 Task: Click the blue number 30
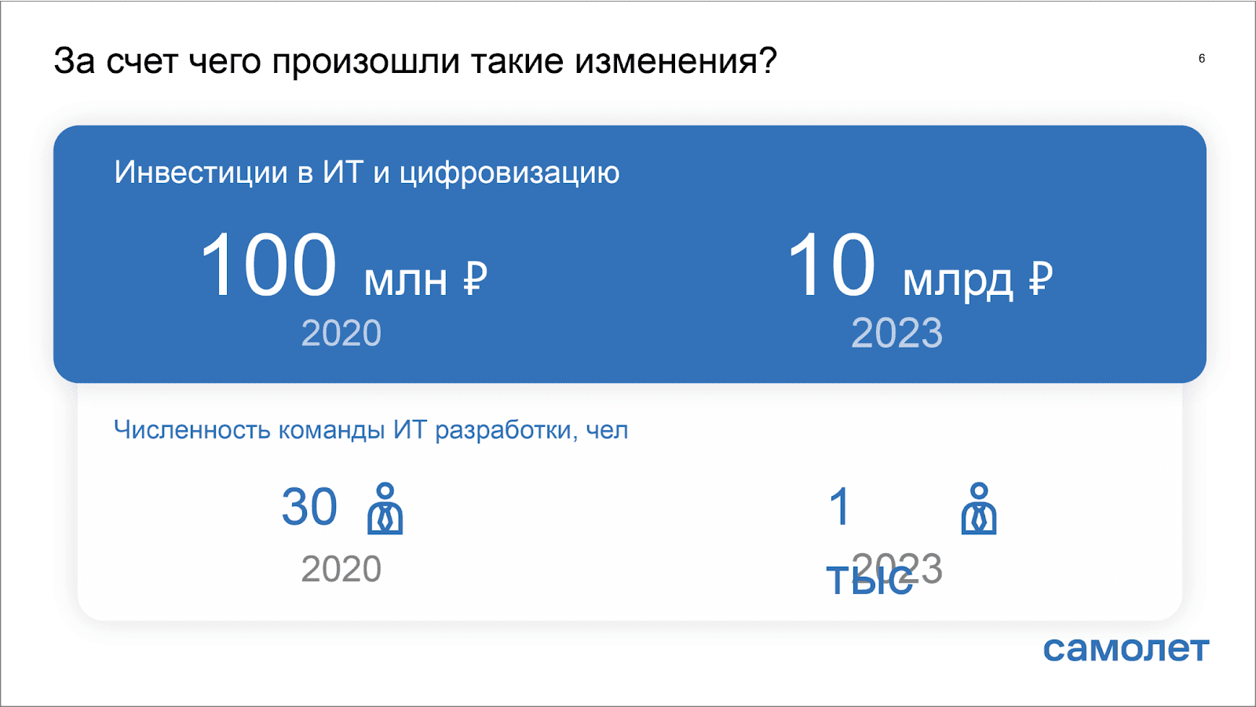point(309,507)
